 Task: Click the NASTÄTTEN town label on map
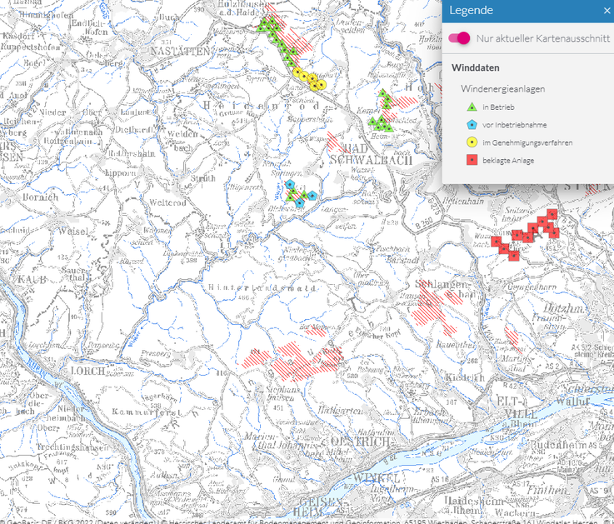click(181, 52)
